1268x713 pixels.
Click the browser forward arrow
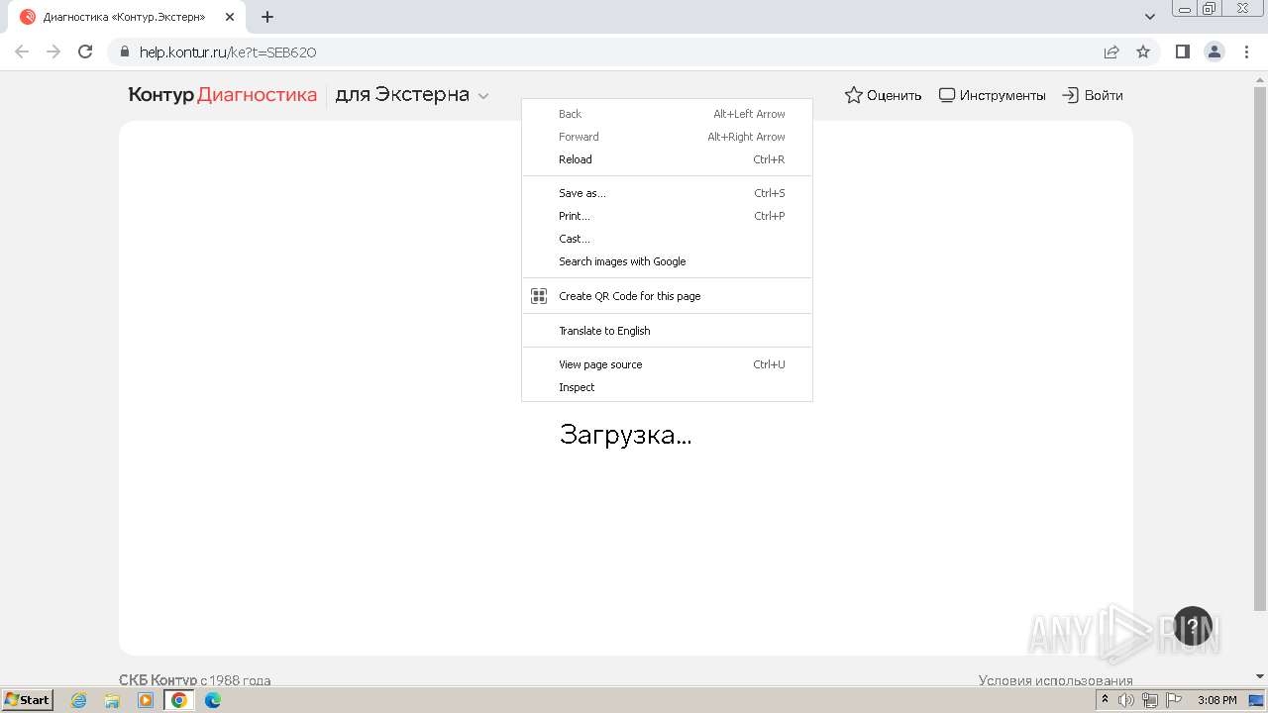pyautogui.click(x=53, y=51)
